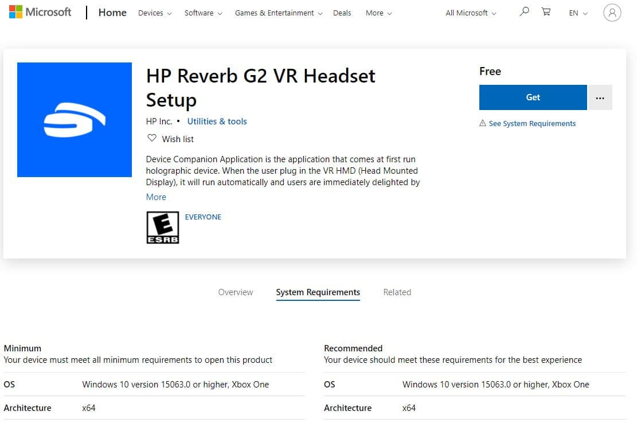This screenshot has width=637, height=427.
Task: Open more options with the ellipsis button
Action: click(x=600, y=97)
